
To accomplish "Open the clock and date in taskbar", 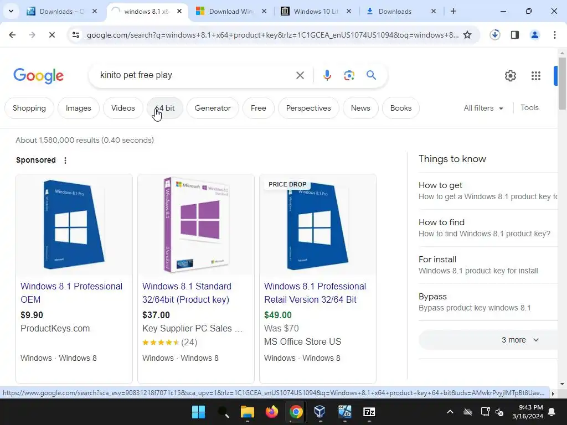I will pyautogui.click(x=528, y=412).
